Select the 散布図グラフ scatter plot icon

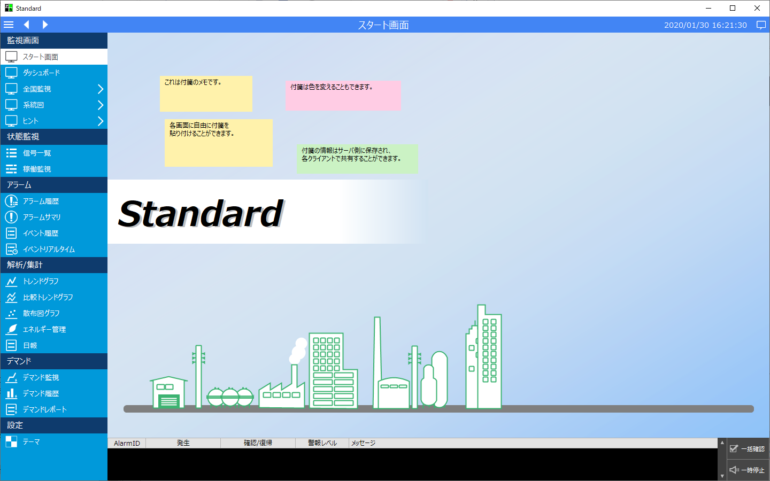coord(11,313)
